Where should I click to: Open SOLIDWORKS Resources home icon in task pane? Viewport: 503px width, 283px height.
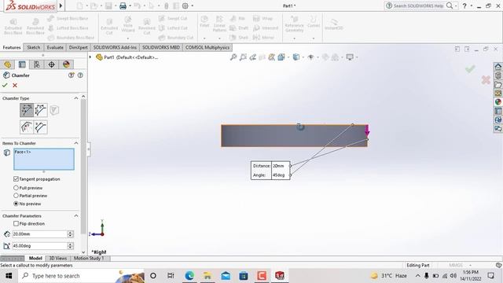(x=497, y=67)
